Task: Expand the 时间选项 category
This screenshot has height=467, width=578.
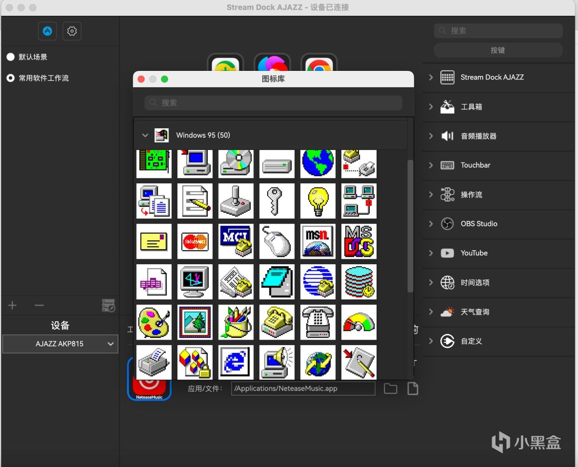Action: [431, 282]
